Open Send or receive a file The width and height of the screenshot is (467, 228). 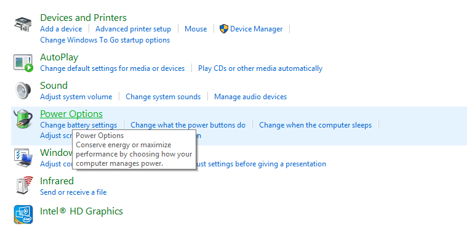(73, 192)
